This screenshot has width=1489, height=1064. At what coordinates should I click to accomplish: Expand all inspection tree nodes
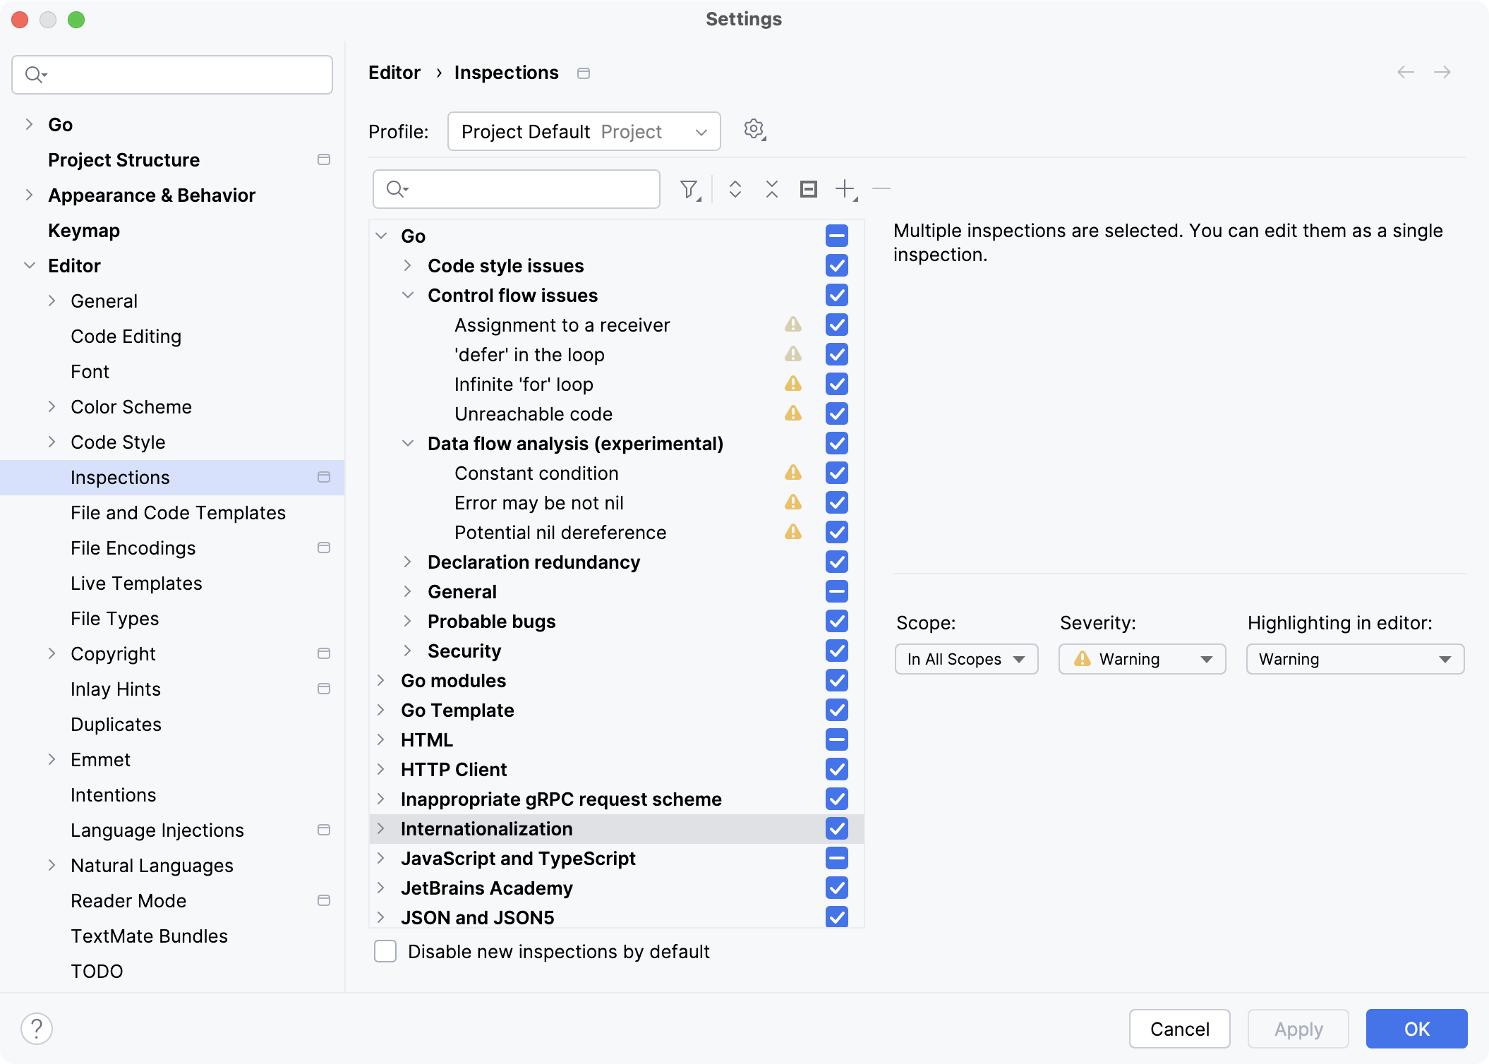(735, 189)
